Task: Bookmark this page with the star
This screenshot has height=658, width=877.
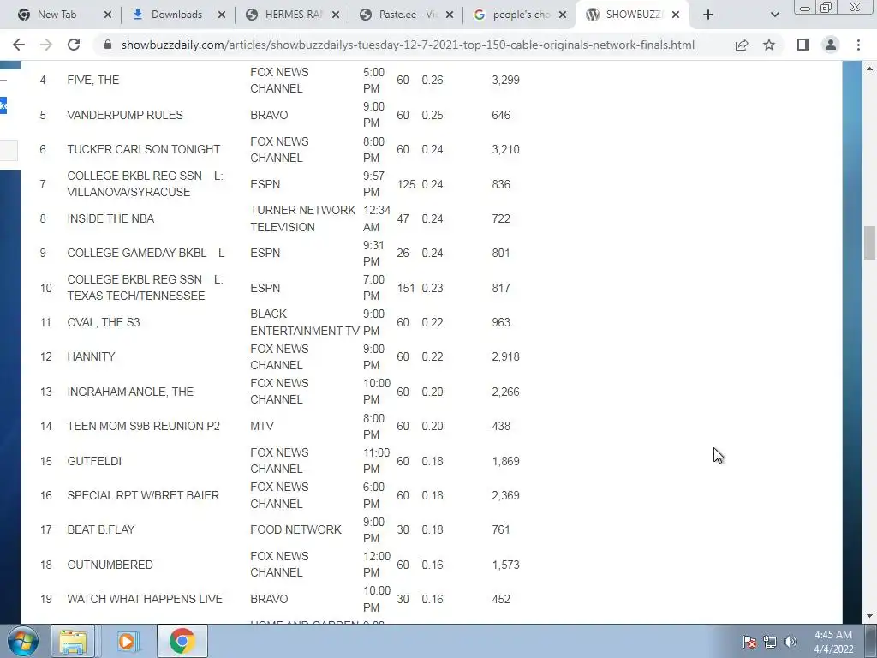Action: (x=769, y=45)
